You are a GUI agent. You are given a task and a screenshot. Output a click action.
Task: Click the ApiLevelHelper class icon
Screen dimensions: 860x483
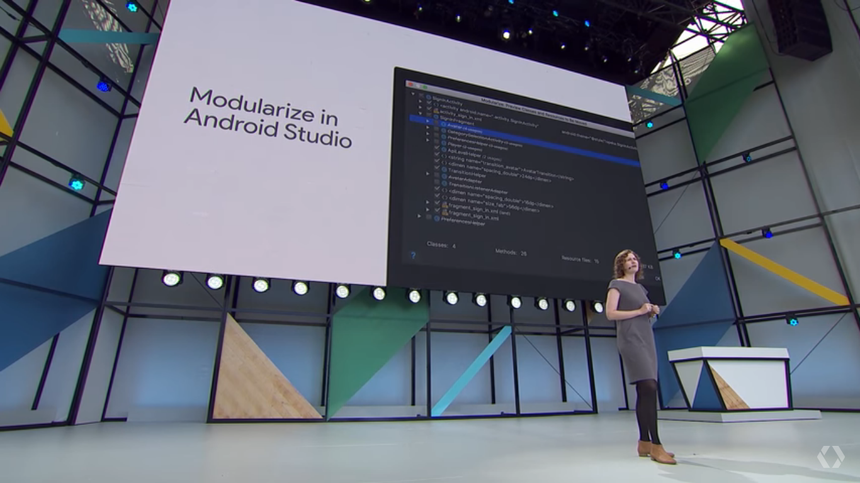click(443, 150)
